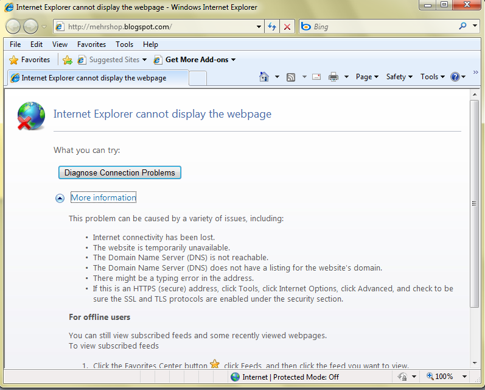Open the Suggested Sites item

point(111,60)
